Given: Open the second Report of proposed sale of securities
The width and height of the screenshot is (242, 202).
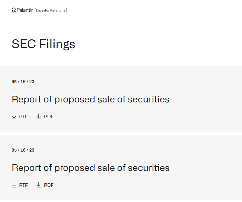Looking at the screenshot, I should pyautogui.click(x=91, y=168).
